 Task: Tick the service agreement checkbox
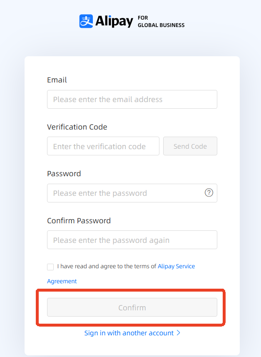[x=50, y=267]
